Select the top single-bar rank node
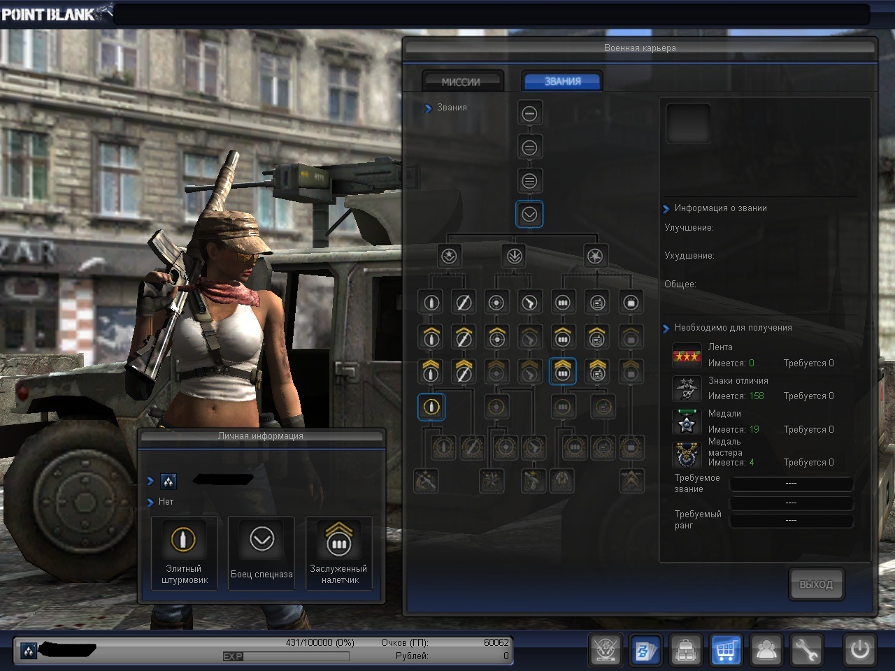This screenshot has height=671, width=895. [529, 113]
